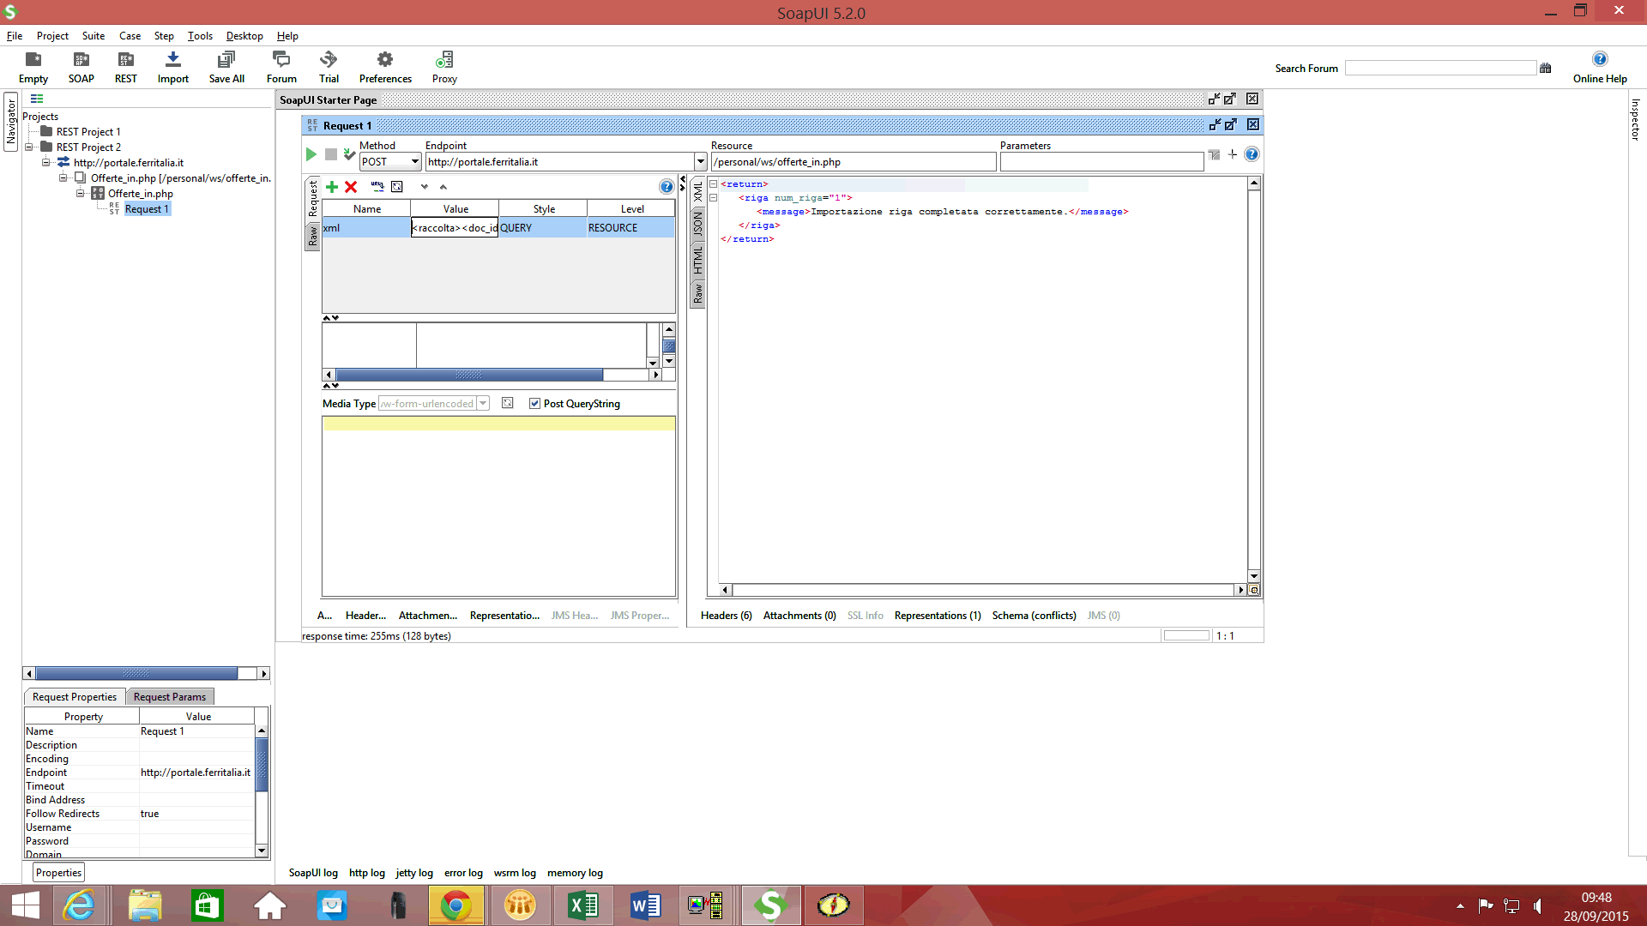Viewport: 1647px width, 926px height.
Task: Open the error log
Action: (x=463, y=873)
